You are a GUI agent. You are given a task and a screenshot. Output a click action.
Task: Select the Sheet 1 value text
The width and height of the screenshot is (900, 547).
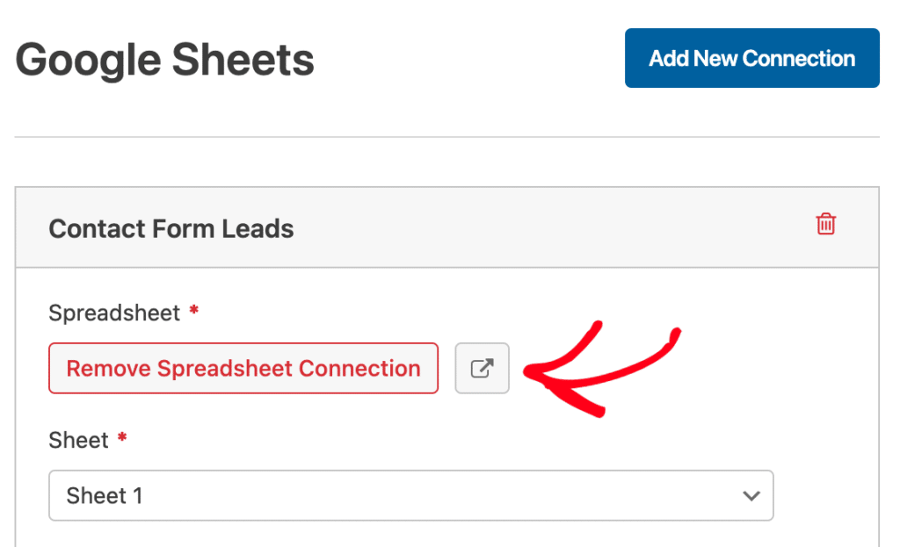click(x=105, y=496)
